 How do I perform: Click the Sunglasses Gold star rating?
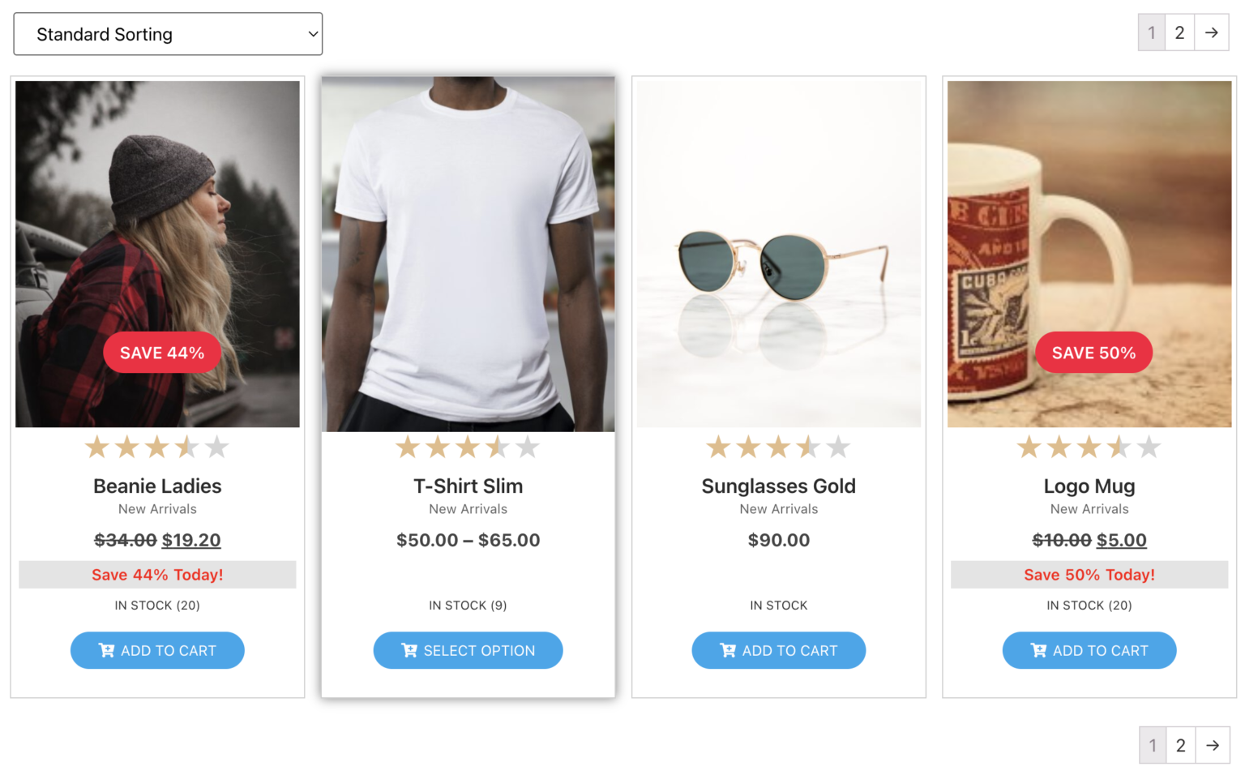tap(778, 447)
